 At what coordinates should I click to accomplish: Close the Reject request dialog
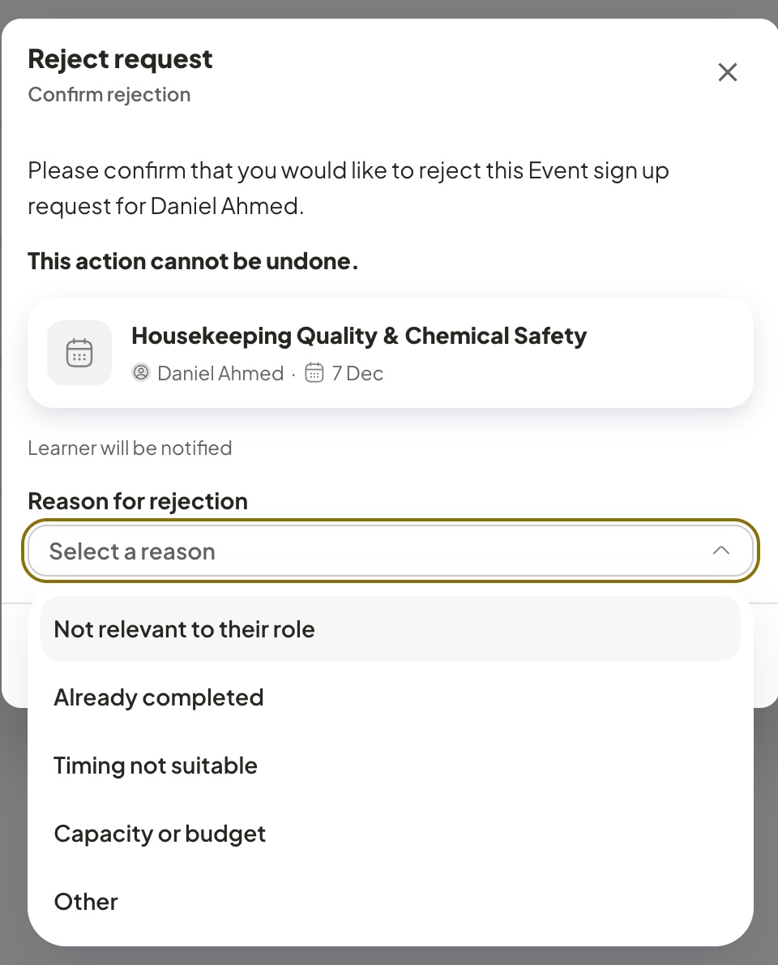pyautogui.click(x=728, y=72)
